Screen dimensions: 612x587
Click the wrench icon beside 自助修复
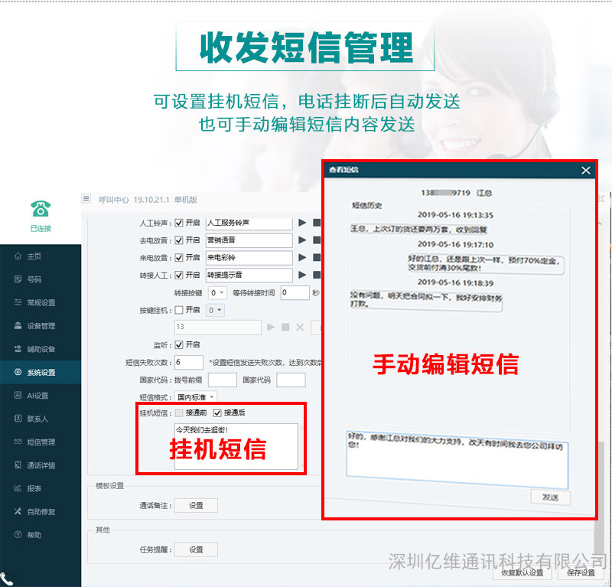tap(18, 511)
